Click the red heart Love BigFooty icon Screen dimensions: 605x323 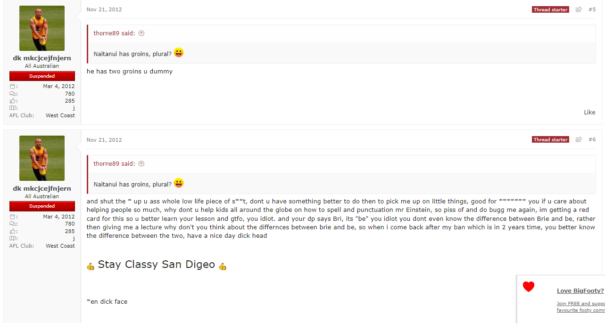[529, 287]
